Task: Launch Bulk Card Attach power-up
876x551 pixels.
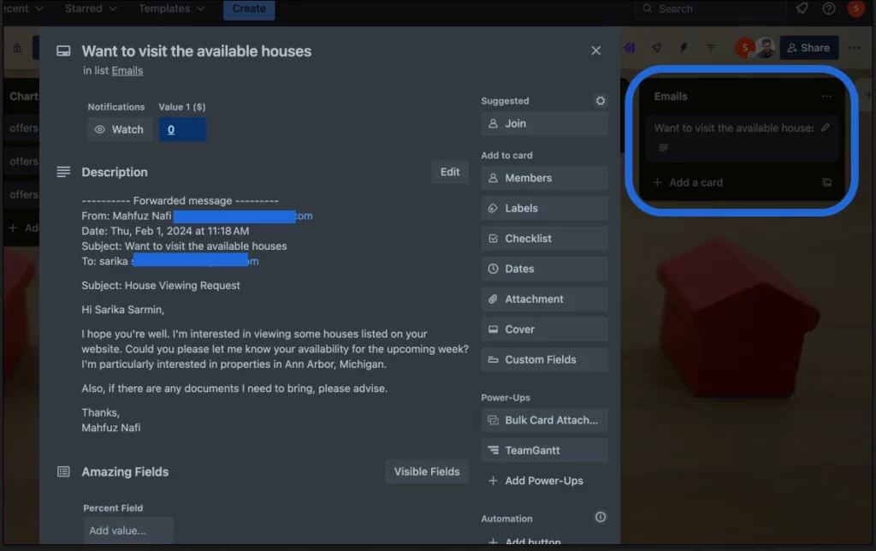Action: tap(544, 420)
